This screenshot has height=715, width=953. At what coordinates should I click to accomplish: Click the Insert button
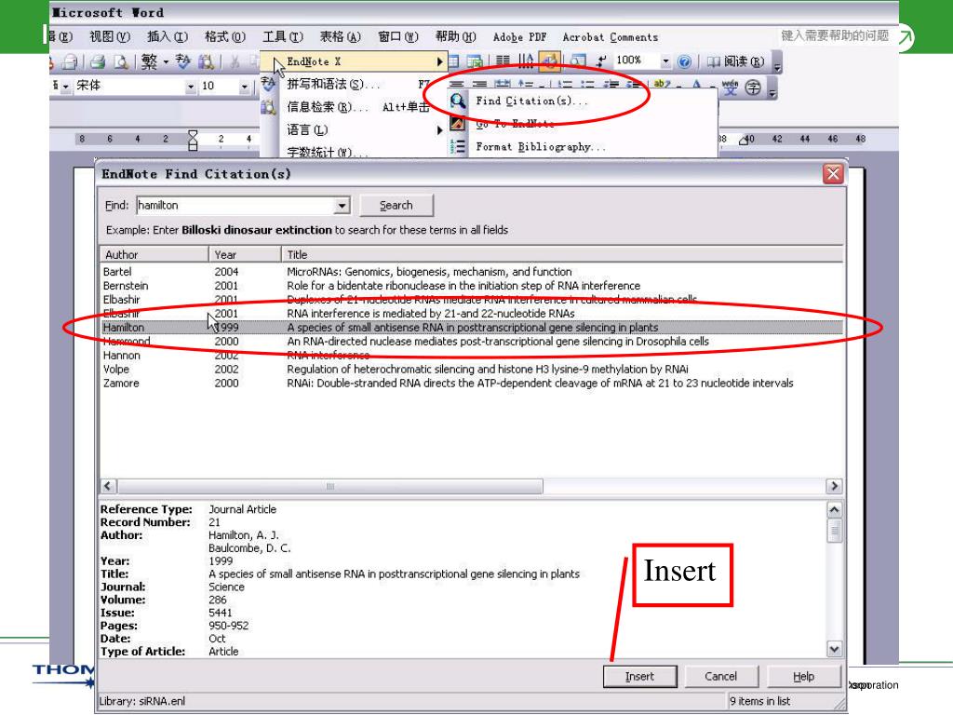pos(639,676)
